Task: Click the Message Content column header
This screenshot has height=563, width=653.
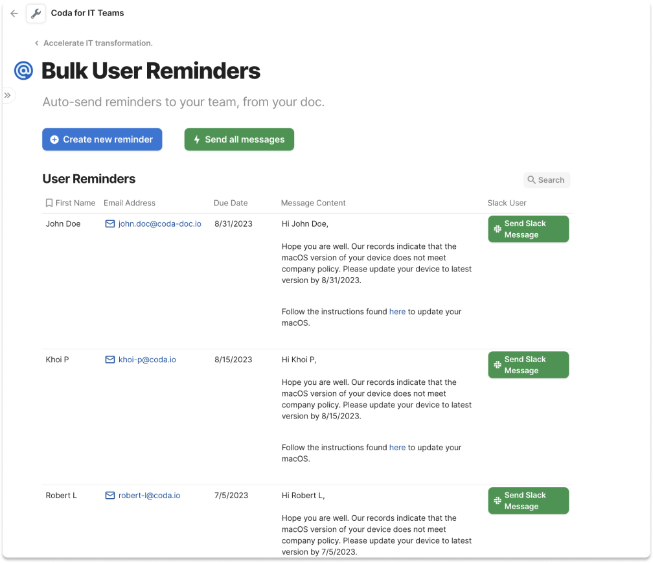Action: 313,203
